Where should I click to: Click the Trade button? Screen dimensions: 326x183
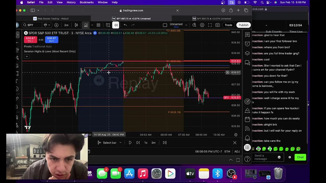228,25
